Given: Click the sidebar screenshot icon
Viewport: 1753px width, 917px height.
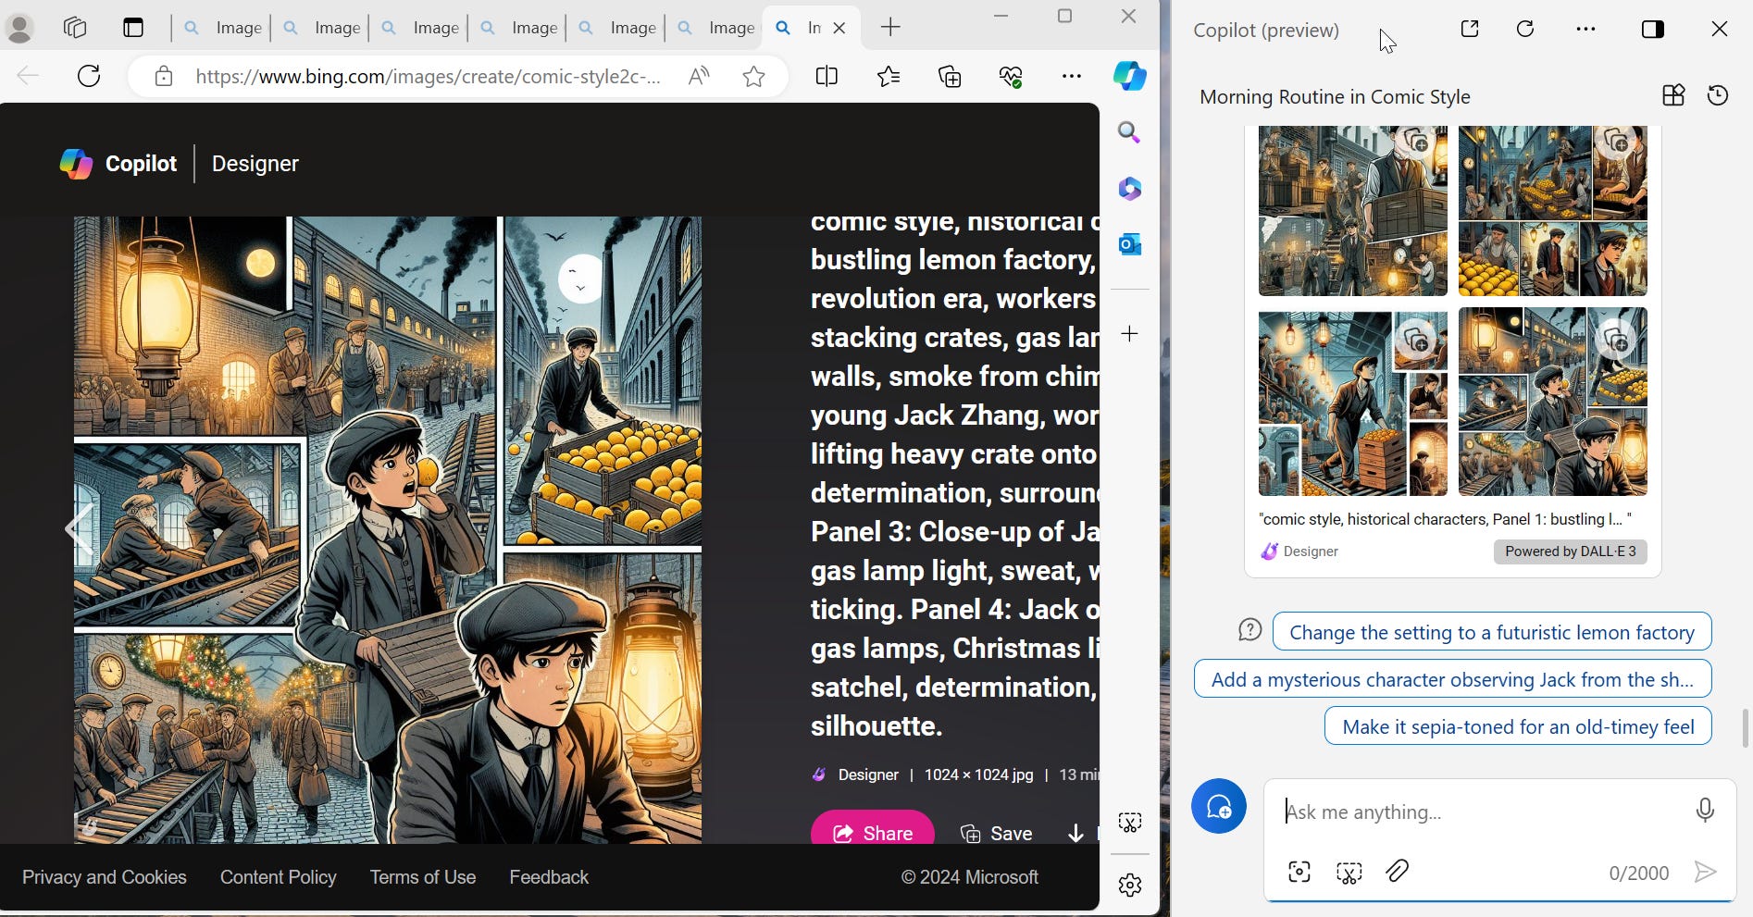Looking at the screenshot, I should click(1129, 822).
